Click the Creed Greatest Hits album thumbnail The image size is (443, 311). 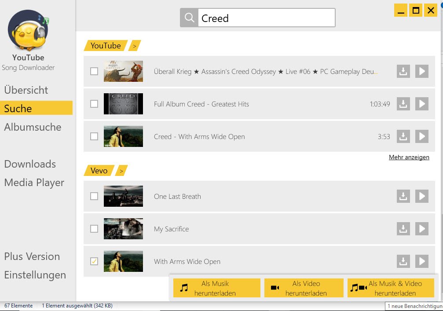123,104
